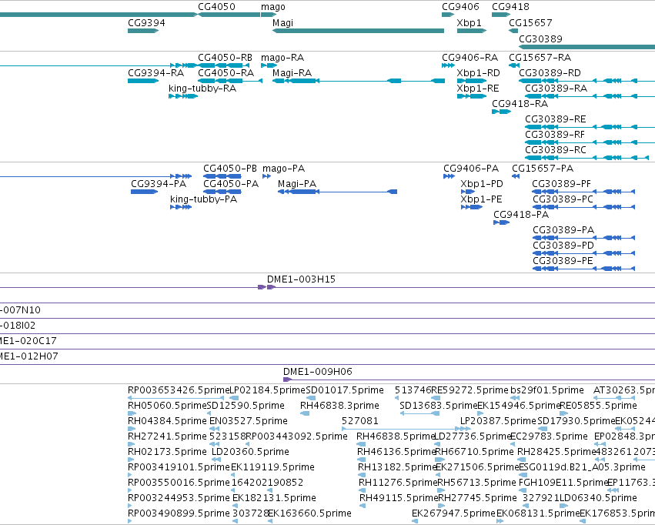655x525 pixels.
Task: Select the CG4050 gene label
Action: pos(216,7)
